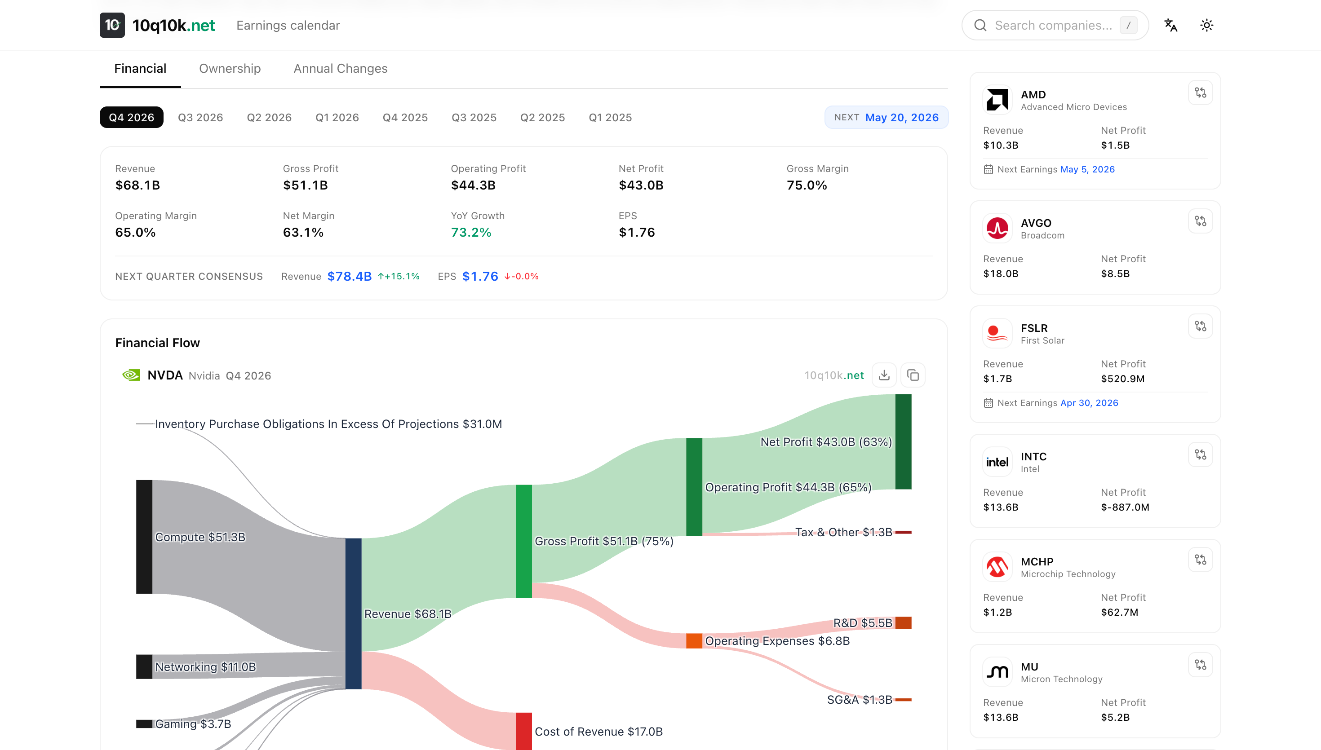Select the Q3 2026 quarter
1321x750 pixels.
200,118
